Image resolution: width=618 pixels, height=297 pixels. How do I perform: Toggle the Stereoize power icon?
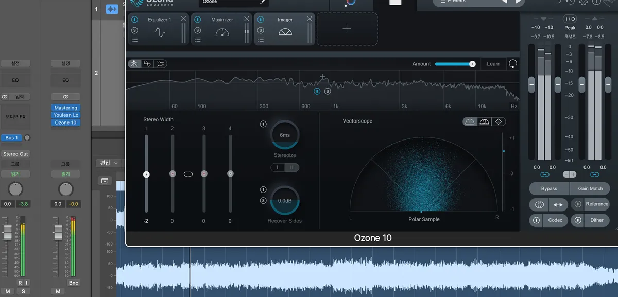pyautogui.click(x=263, y=124)
